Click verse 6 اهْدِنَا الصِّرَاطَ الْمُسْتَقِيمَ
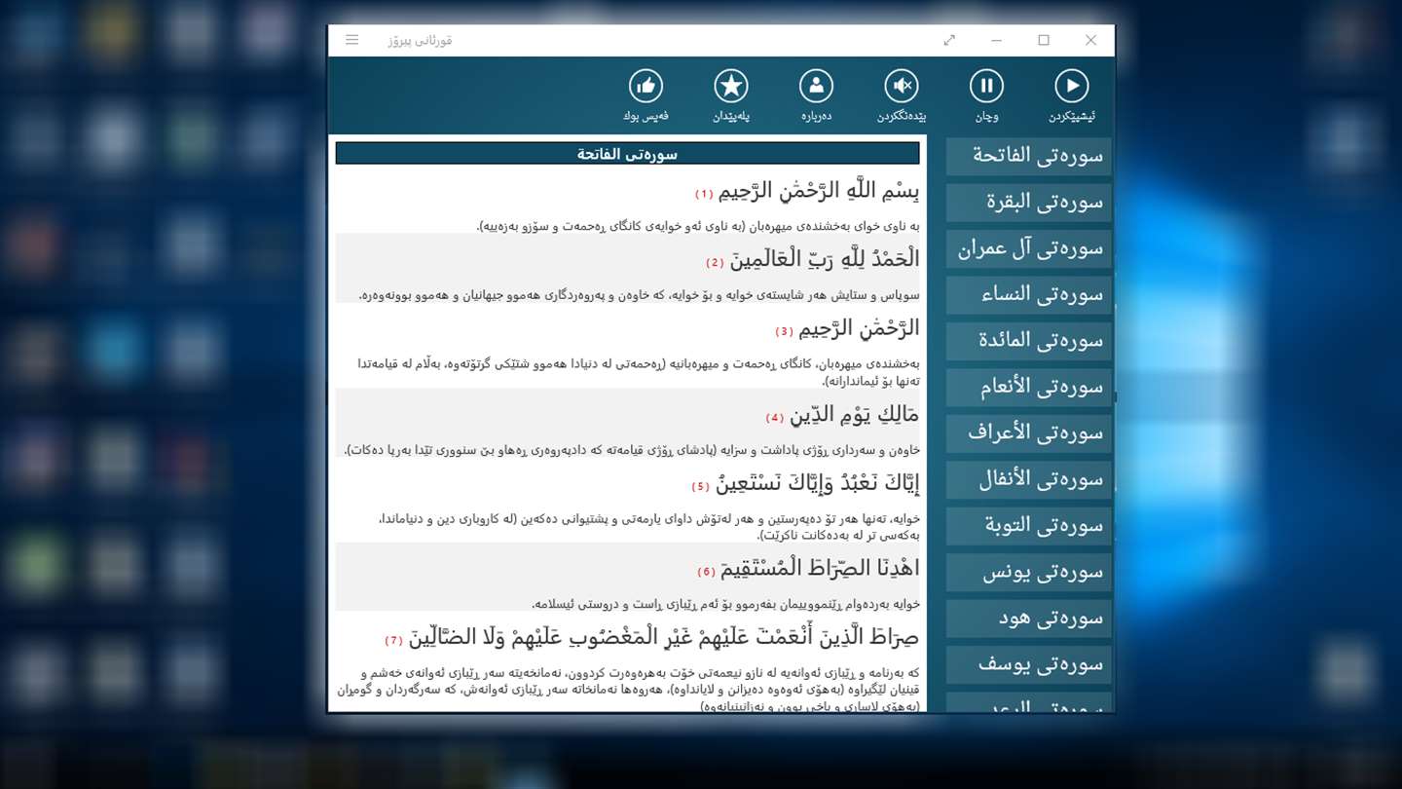This screenshot has width=1402, height=789. click(821, 568)
